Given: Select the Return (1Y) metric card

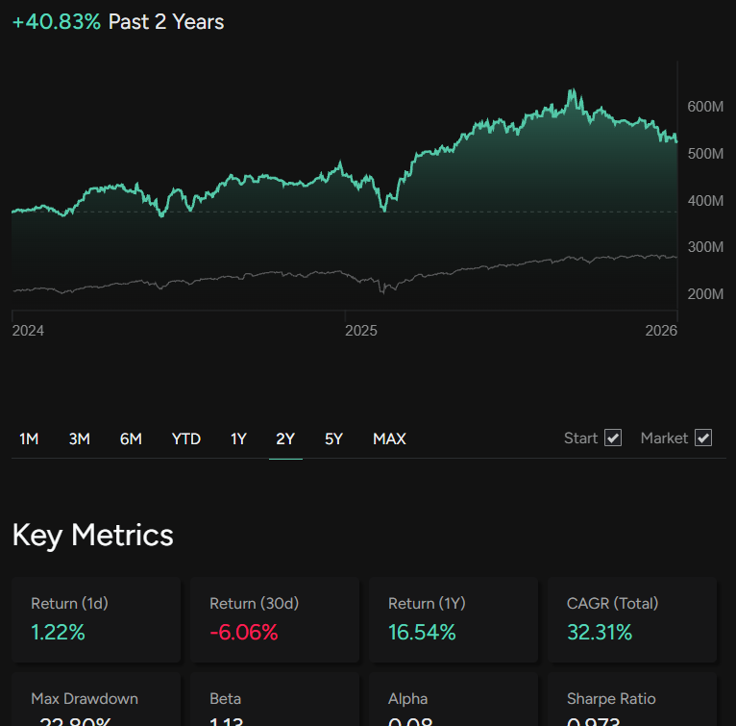Looking at the screenshot, I should 453,619.
